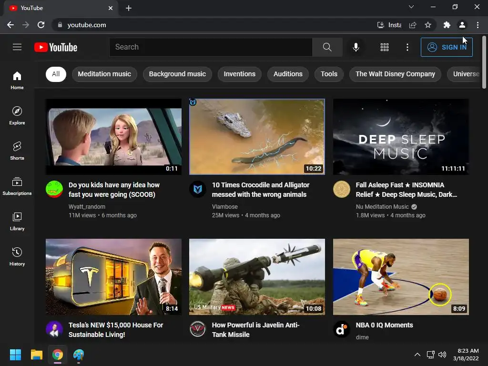Open Tesla house video thumbnail

point(113,277)
